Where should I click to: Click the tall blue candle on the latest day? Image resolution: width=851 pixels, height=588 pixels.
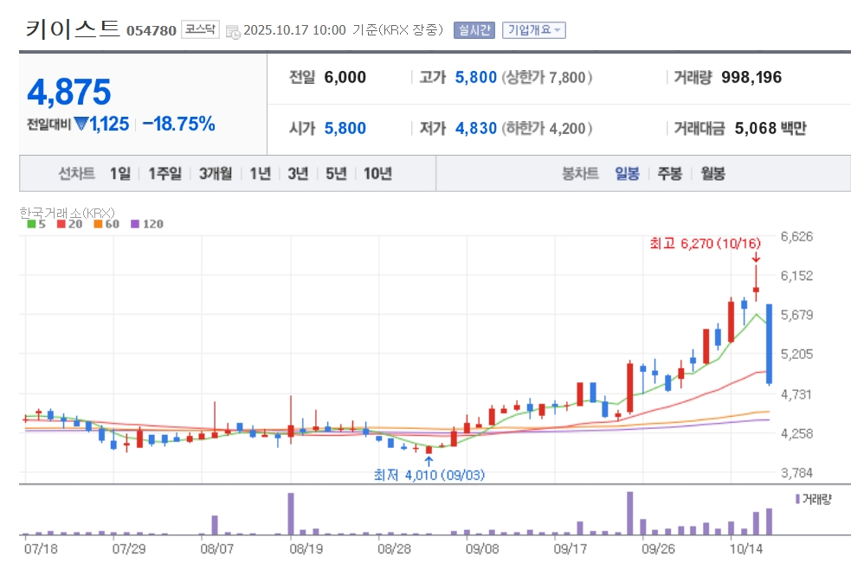click(x=769, y=343)
